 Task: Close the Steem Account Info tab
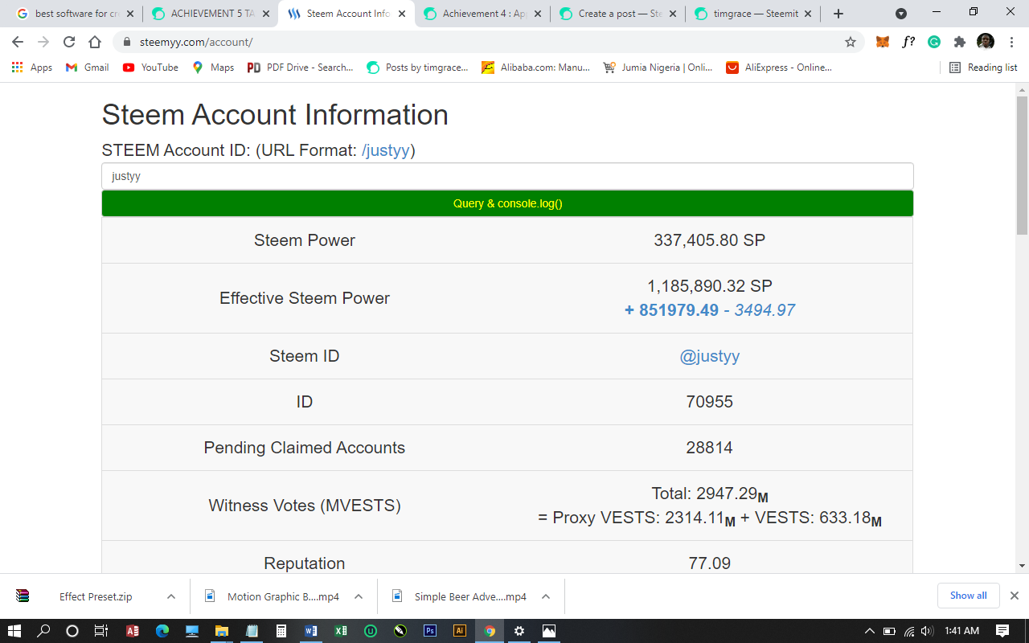402,14
